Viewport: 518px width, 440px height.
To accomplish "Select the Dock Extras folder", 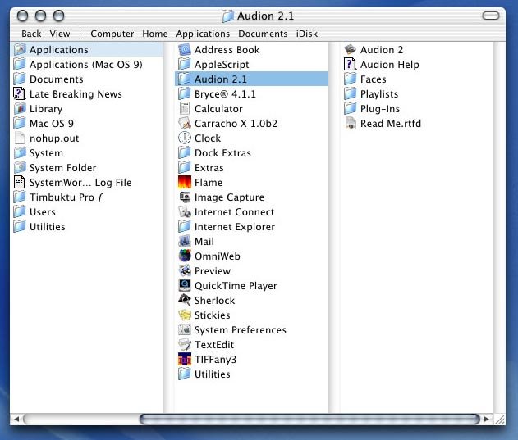I will (x=251, y=153).
